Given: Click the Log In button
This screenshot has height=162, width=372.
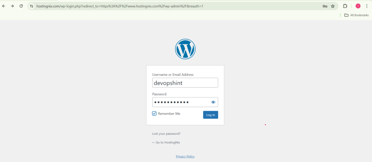Looking at the screenshot, I should coord(210,115).
